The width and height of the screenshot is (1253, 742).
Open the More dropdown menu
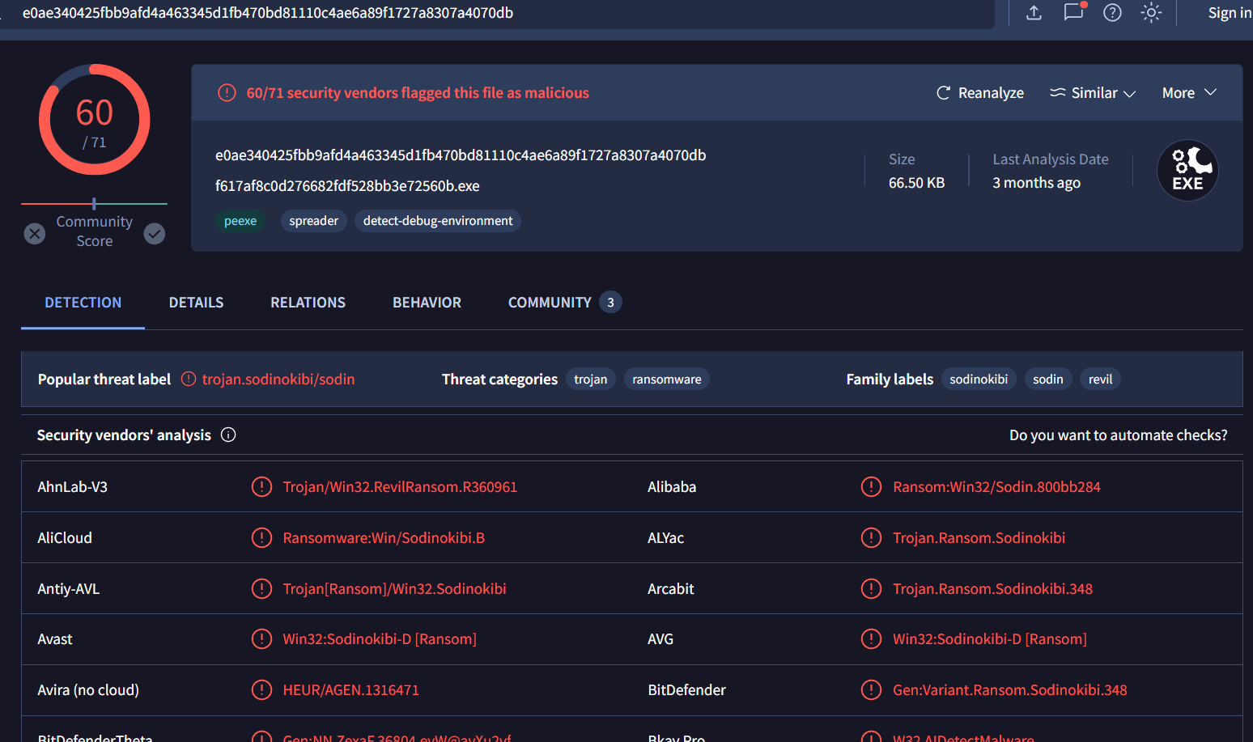click(1189, 93)
